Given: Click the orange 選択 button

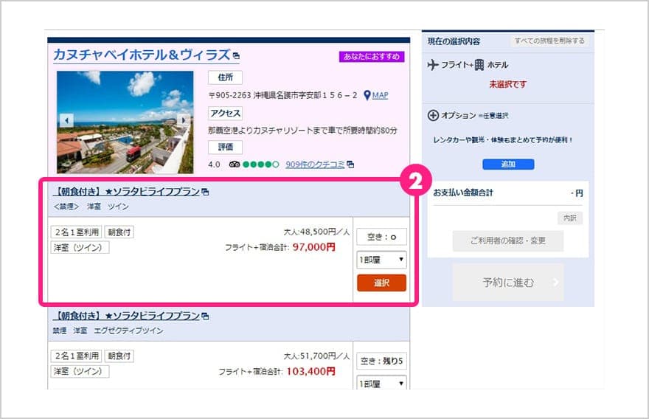Looking at the screenshot, I should click(x=381, y=283).
